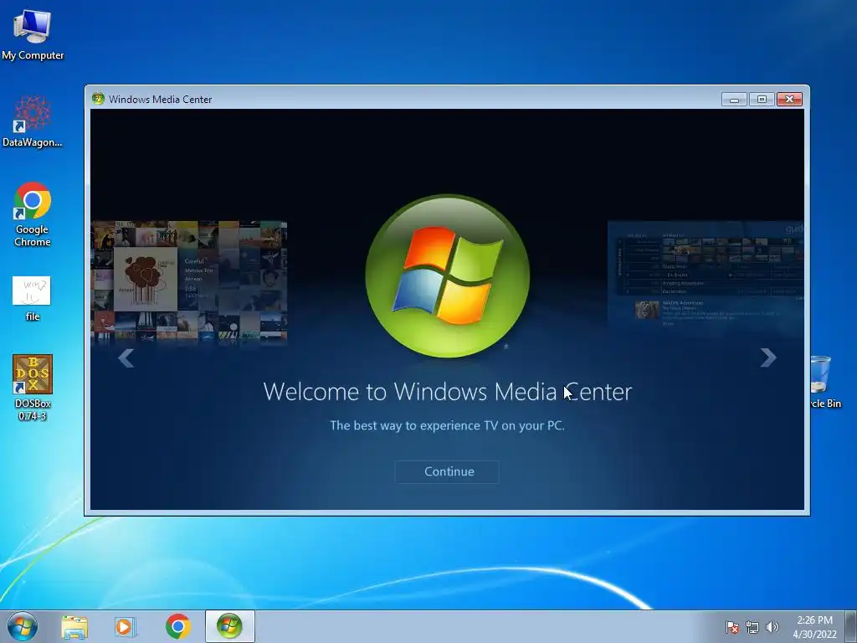Click the Media Center taskbar button
Viewport: 857px width, 643px height.
pyautogui.click(x=229, y=626)
